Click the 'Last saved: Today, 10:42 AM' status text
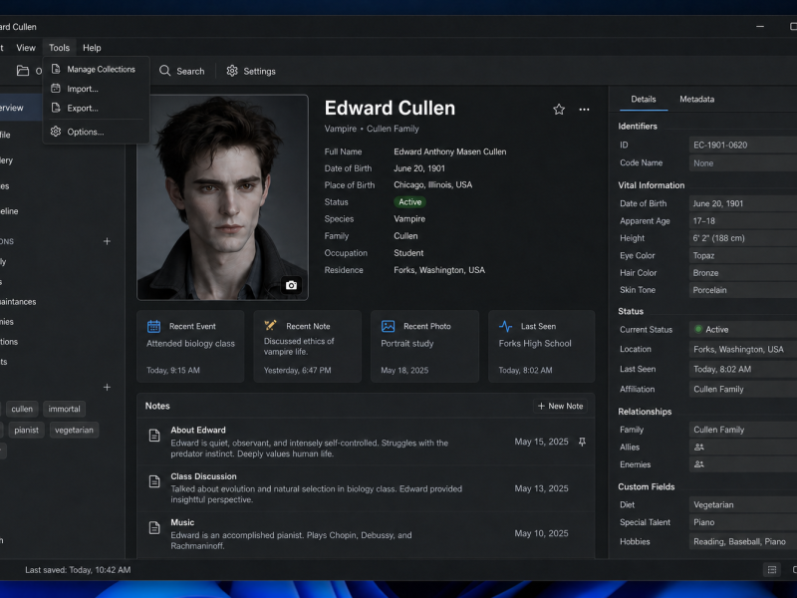 click(x=78, y=570)
